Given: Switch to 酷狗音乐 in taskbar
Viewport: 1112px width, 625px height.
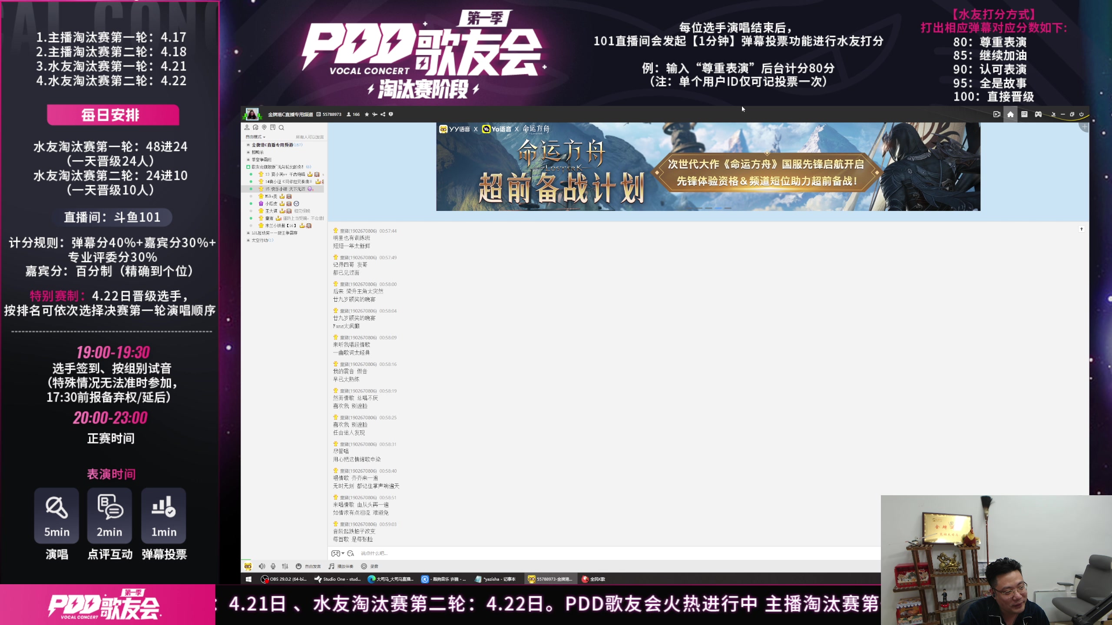Looking at the screenshot, I should click(444, 579).
